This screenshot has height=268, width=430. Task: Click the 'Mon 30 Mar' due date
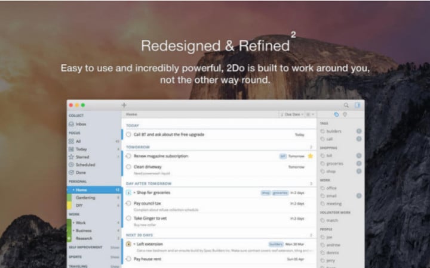pyautogui.click(x=295, y=244)
